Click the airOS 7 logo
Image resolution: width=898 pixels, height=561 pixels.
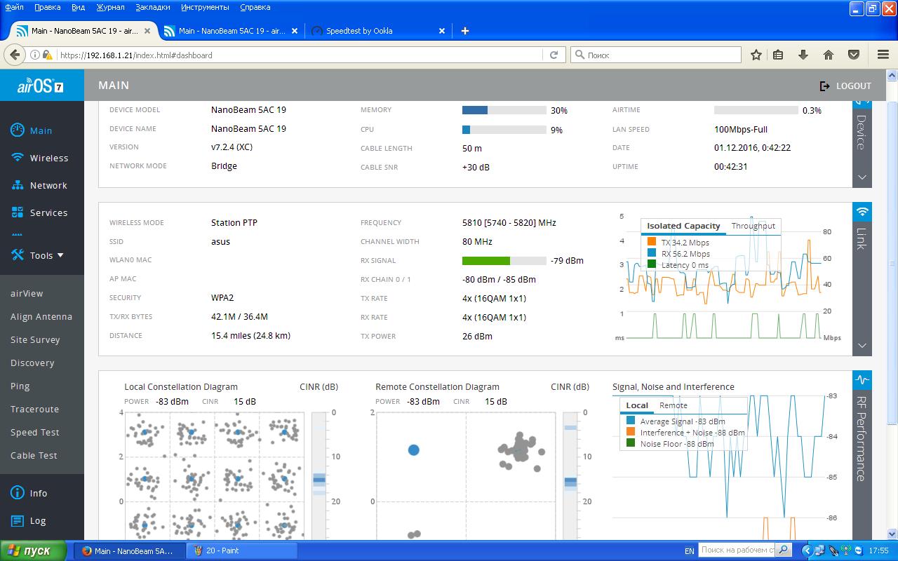(41, 86)
